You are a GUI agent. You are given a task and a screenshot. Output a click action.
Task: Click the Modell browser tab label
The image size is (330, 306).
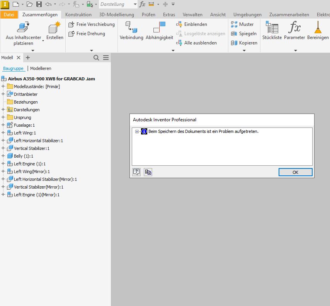tap(7, 58)
